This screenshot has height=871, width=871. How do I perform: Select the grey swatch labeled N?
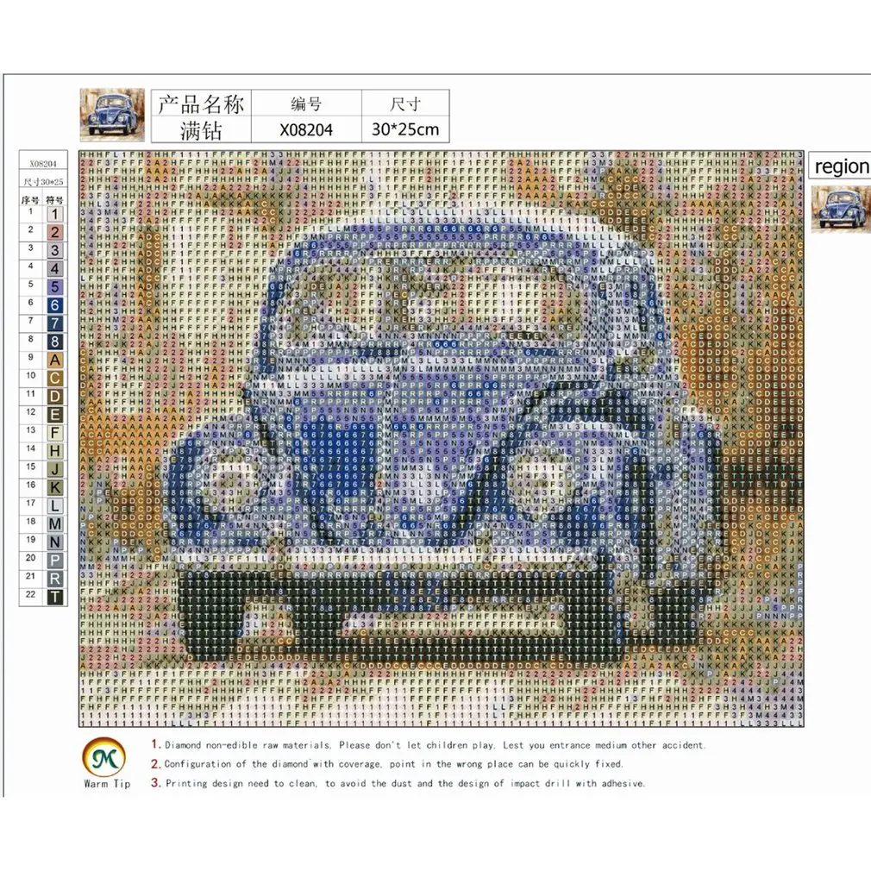coord(54,542)
